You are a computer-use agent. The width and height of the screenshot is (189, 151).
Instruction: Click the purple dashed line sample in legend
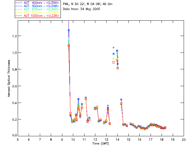click(19, 3)
